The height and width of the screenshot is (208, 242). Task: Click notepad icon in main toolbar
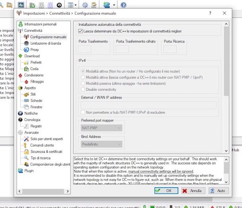point(94,5)
